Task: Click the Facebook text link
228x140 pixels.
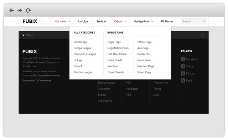Action: click(x=192, y=59)
